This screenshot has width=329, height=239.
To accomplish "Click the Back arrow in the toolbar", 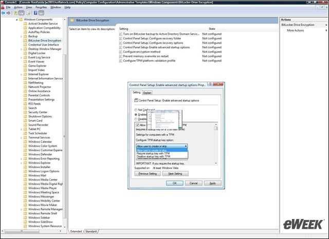I will (3, 13).
